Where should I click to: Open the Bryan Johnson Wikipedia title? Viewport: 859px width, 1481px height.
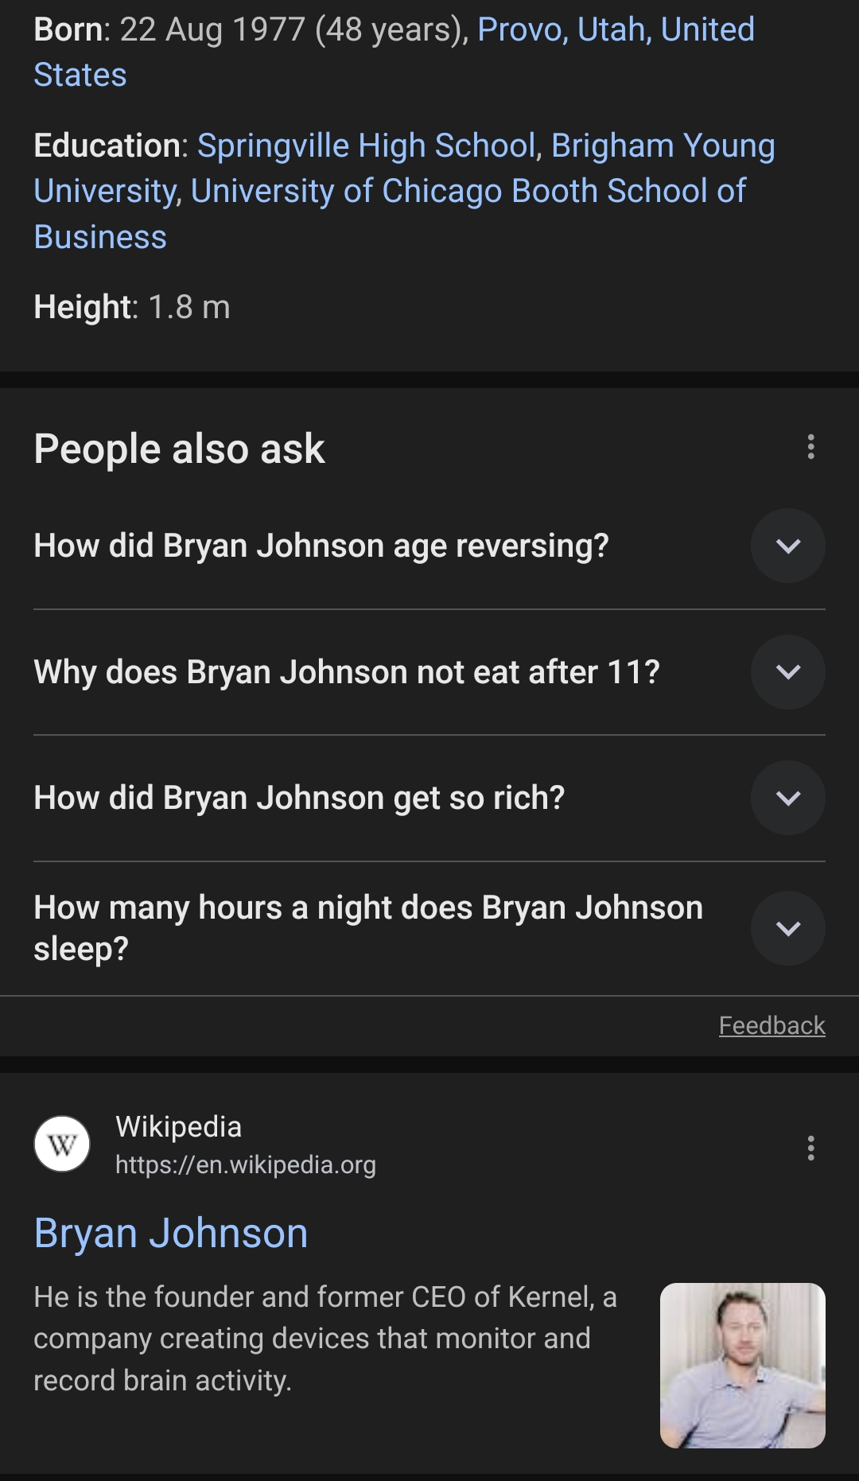pyautogui.click(x=171, y=1234)
